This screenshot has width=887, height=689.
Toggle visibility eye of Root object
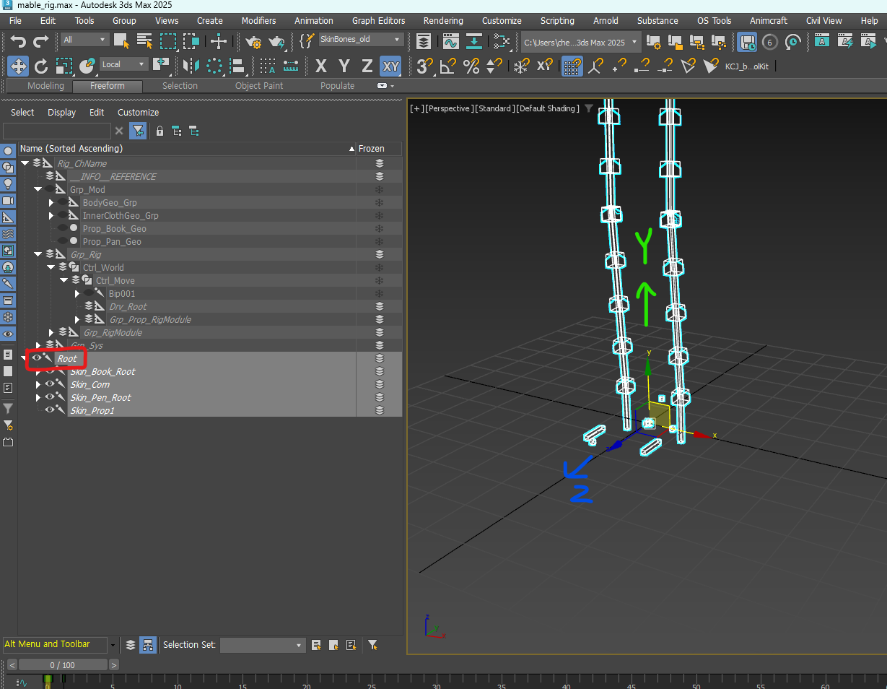[x=37, y=358]
